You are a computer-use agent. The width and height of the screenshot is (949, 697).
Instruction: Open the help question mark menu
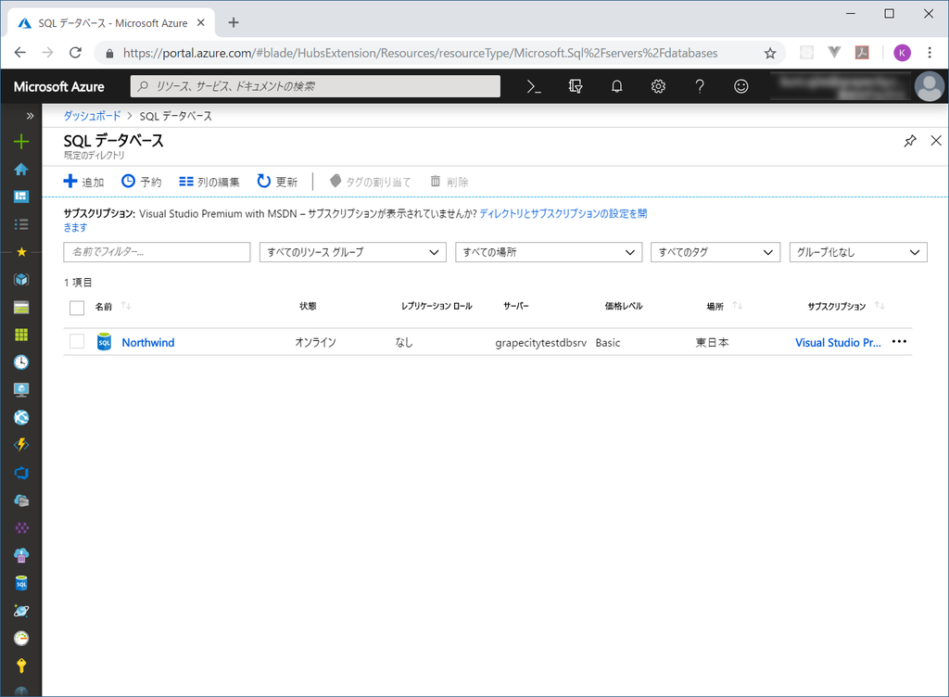click(700, 86)
